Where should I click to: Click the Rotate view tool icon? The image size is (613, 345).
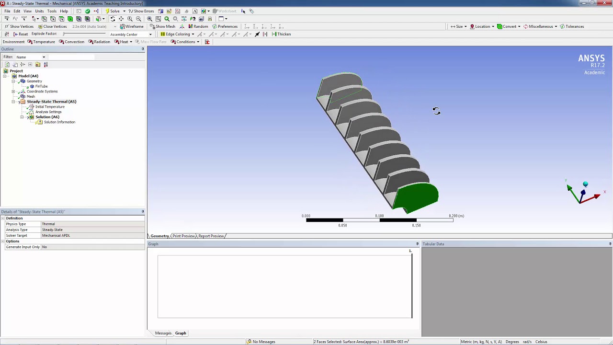coord(113,19)
